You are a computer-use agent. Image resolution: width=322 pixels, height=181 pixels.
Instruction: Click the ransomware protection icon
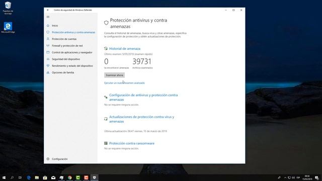pos(106,143)
